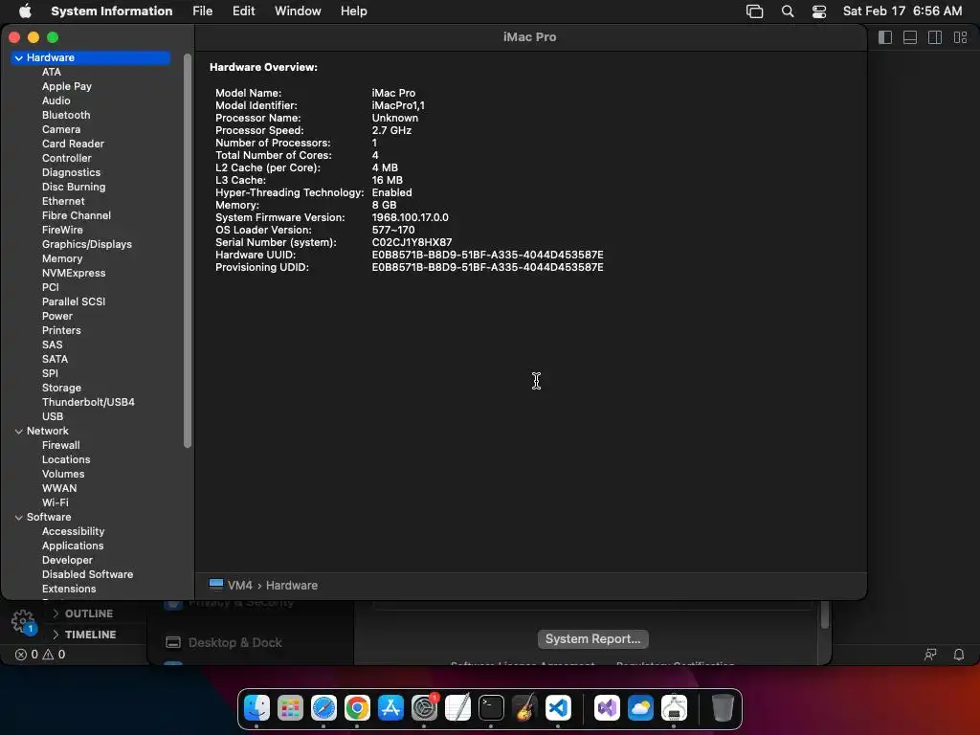
Task: Select the Hardware category in sidebar
Action: [x=91, y=57]
